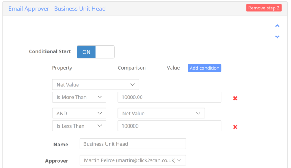The width and height of the screenshot is (291, 168).
Task: Choose an approver from Martin Peirce dropdown
Action: point(133,160)
